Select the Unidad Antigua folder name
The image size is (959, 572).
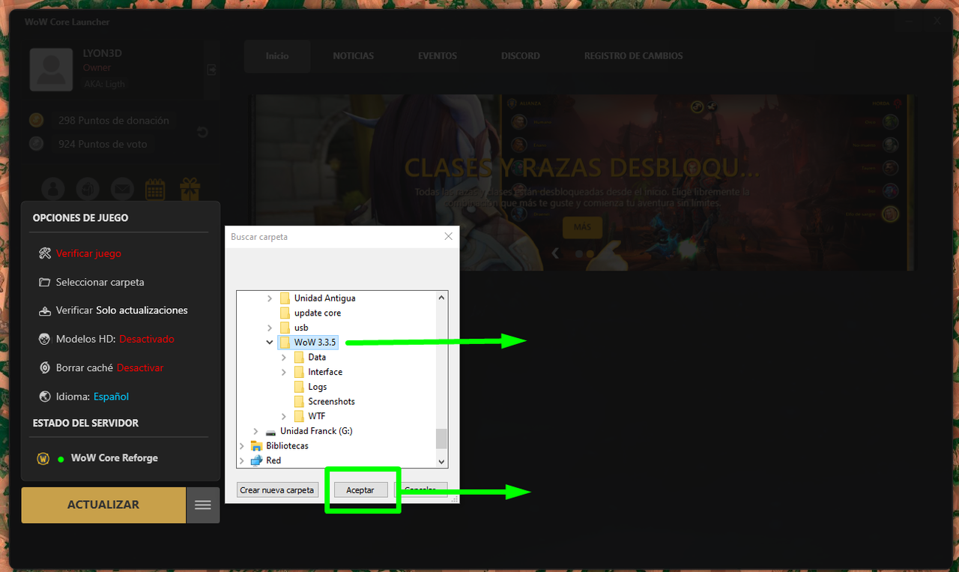coord(324,298)
